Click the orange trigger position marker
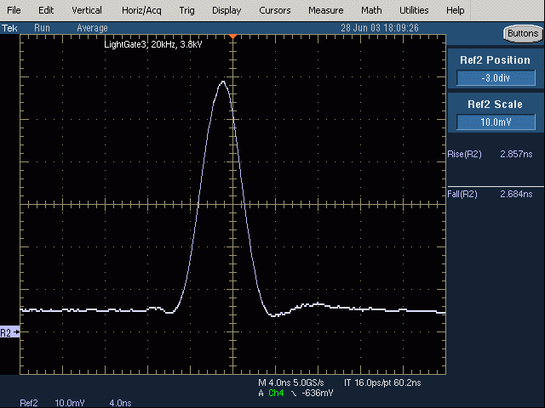This screenshot has width=545, height=408. (x=232, y=36)
